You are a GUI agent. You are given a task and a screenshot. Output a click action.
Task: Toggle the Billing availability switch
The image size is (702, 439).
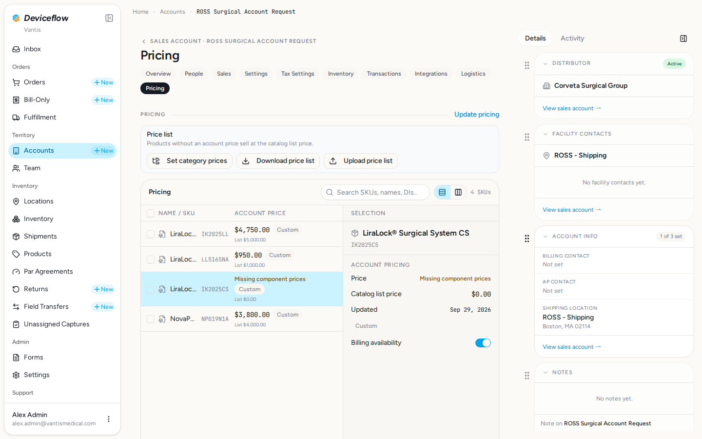pos(483,343)
